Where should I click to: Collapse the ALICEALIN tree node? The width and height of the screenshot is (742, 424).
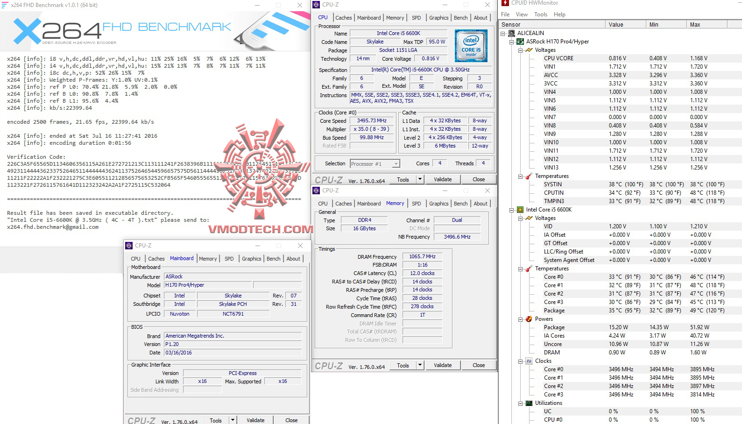[x=503, y=33]
